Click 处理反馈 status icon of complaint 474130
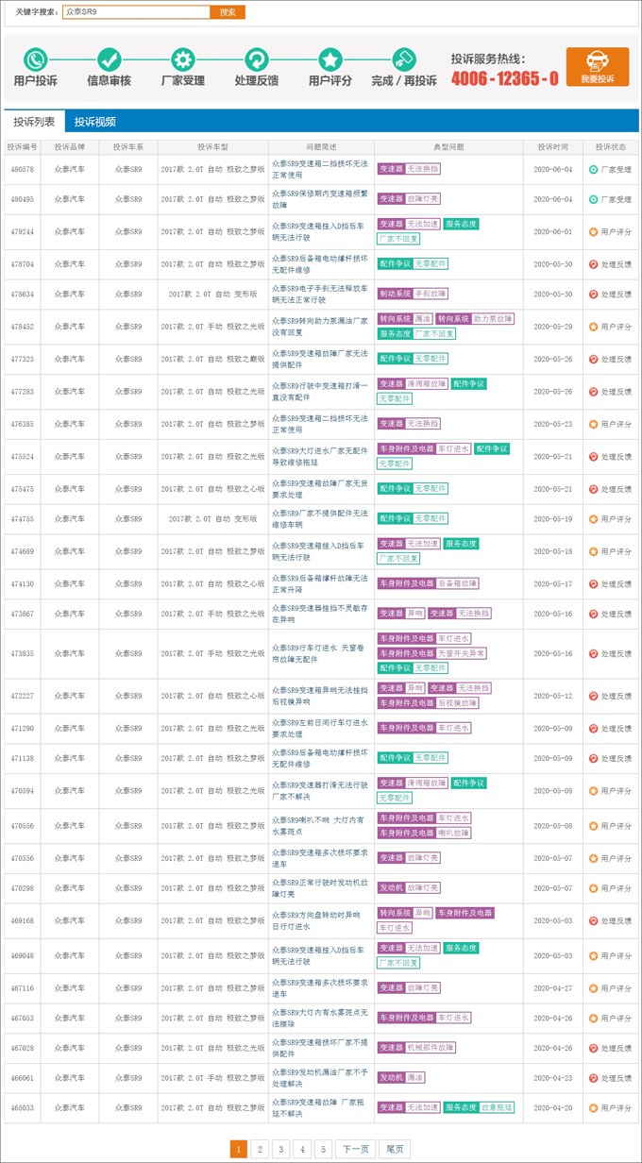642x1163 pixels. point(593,583)
